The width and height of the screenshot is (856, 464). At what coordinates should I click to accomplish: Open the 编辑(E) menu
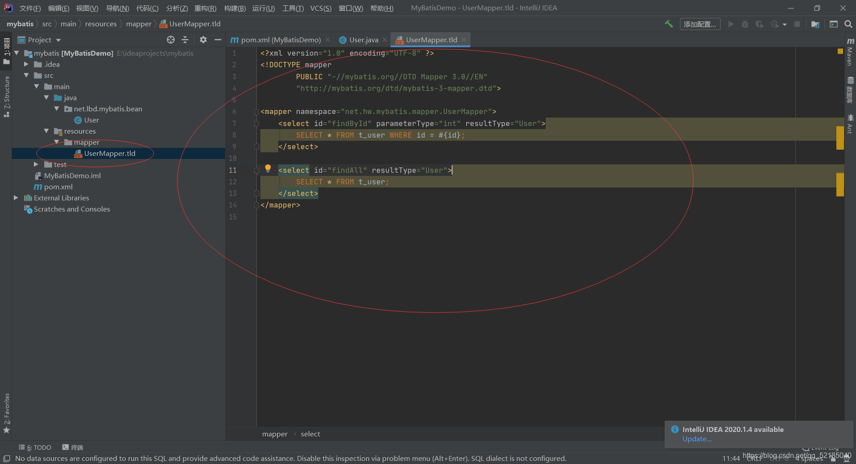[58, 8]
